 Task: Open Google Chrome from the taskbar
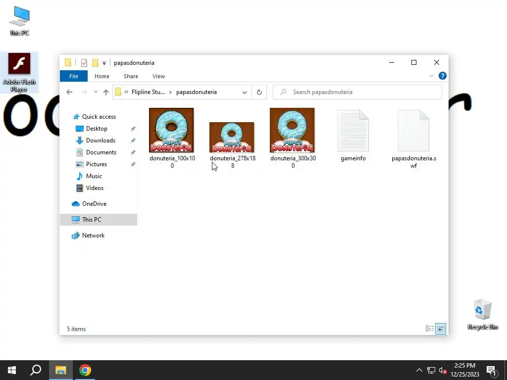coord(85,370)
